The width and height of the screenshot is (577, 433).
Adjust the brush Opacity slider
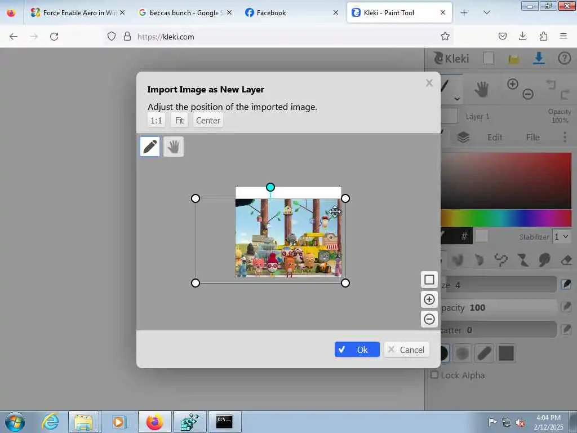pos(499,307)
